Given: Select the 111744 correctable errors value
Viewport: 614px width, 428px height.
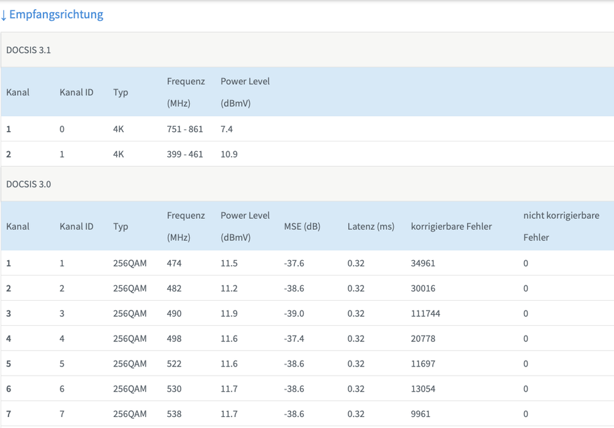Looking at the screenshot, I should pyautogui.click(x=425, y=314).
